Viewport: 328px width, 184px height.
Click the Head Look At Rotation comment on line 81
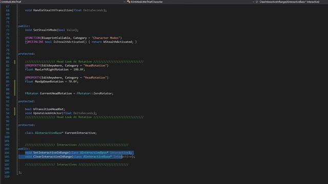[x=84, y=62]
